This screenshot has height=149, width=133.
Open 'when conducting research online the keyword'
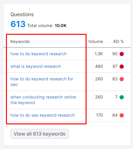point(43,100)
